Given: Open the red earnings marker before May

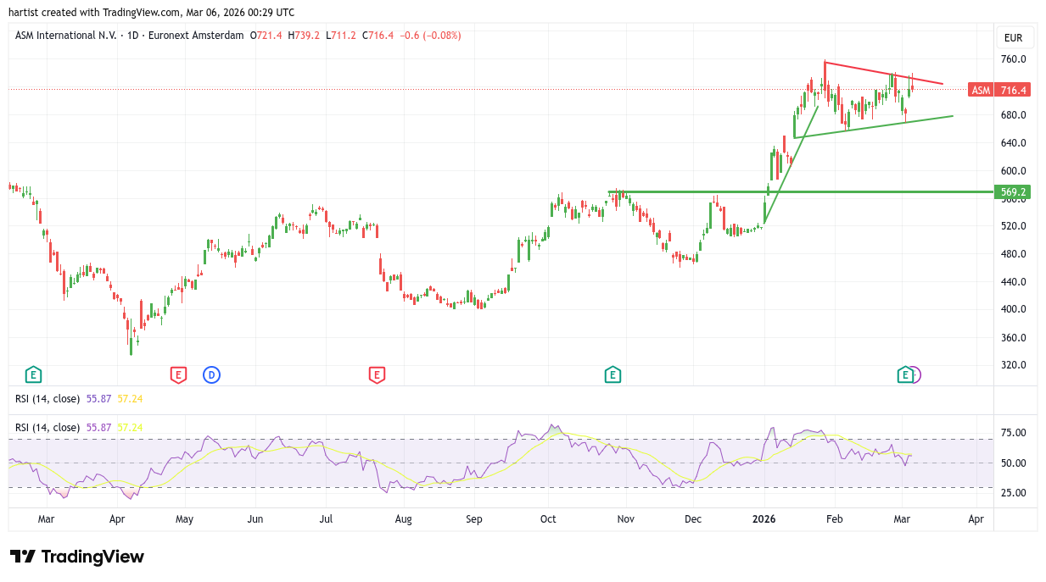Looking at the screenshot, I should [177, 374].
